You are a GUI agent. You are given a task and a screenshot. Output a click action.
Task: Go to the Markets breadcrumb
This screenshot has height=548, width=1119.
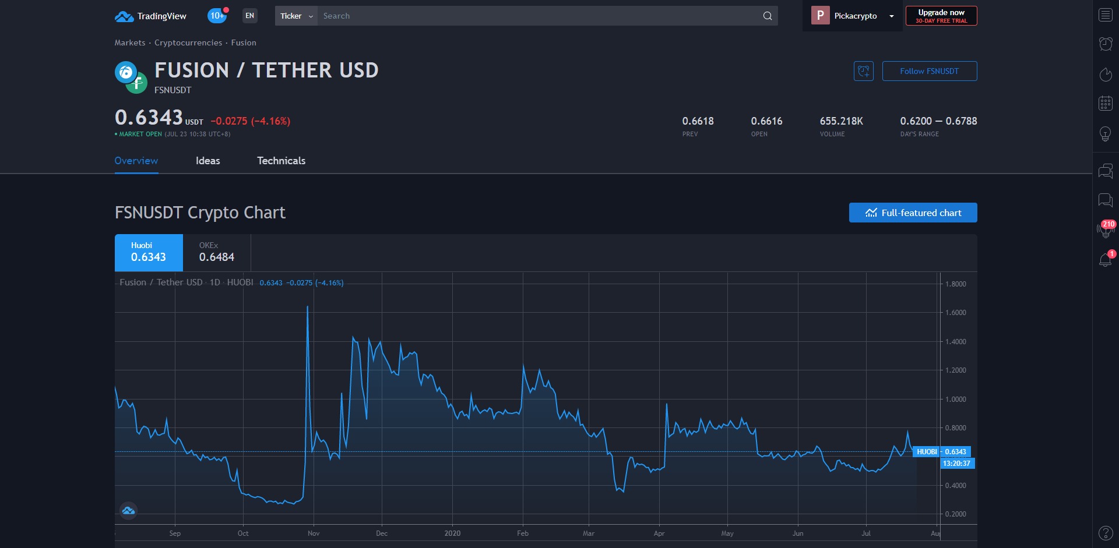pos(130,43)
